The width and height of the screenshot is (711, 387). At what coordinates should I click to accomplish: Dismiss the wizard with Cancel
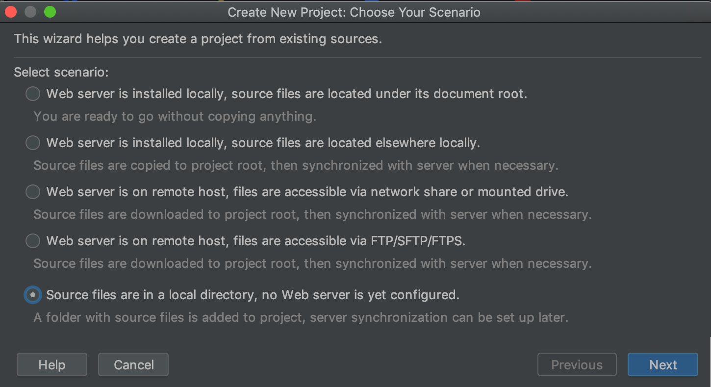(133, 364)
